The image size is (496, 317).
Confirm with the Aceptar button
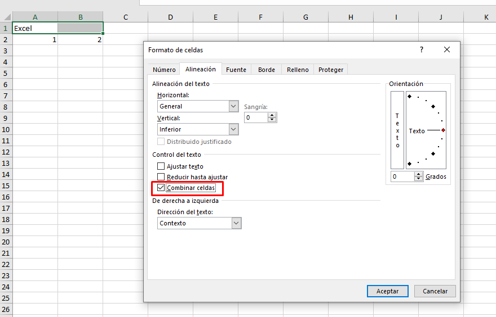388,291
